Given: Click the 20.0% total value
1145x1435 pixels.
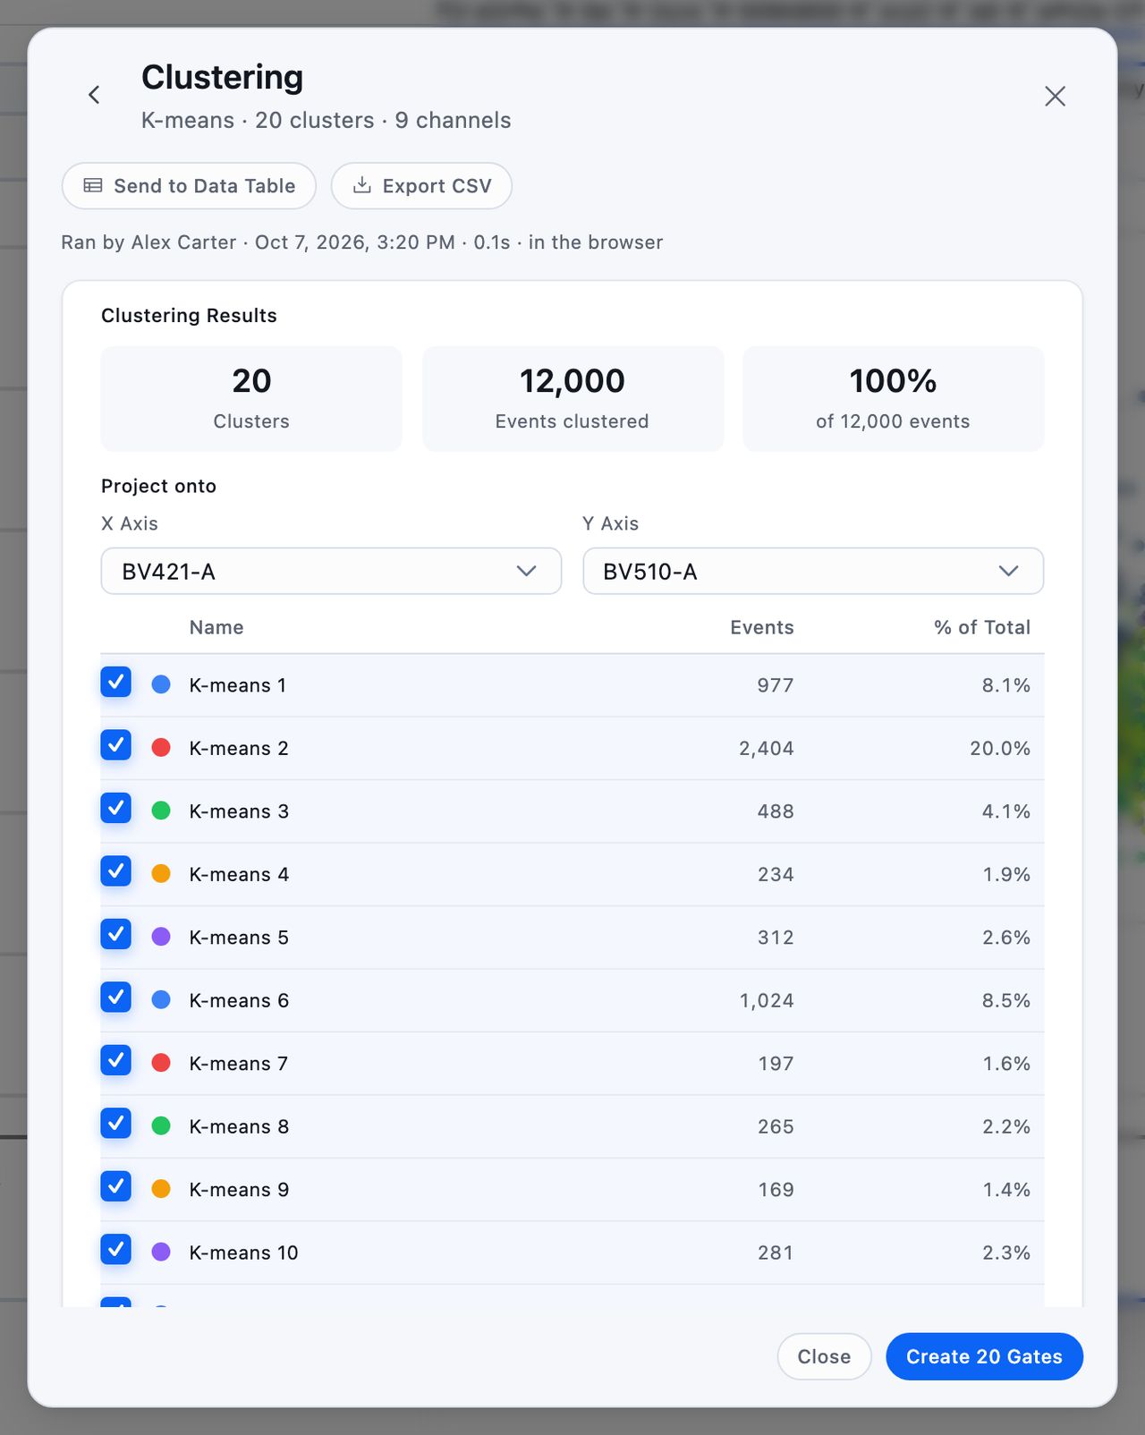Looking at the screenshot, I should click(x=1000, y=748).
